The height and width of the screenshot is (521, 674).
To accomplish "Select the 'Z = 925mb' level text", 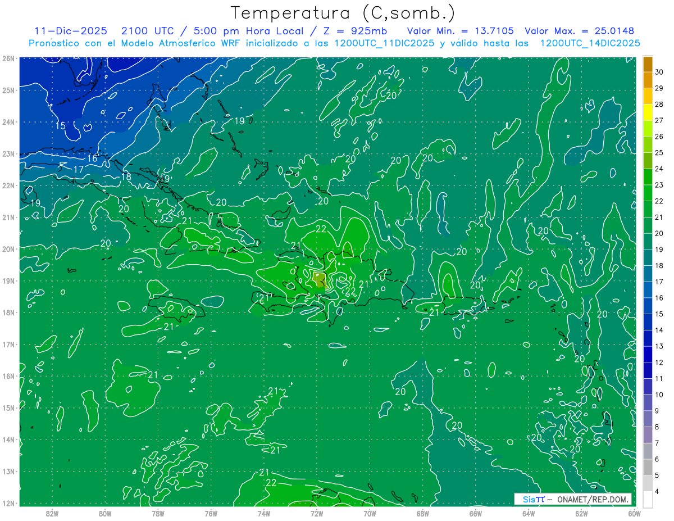I will pyautogui.click(x=355, y=31).
